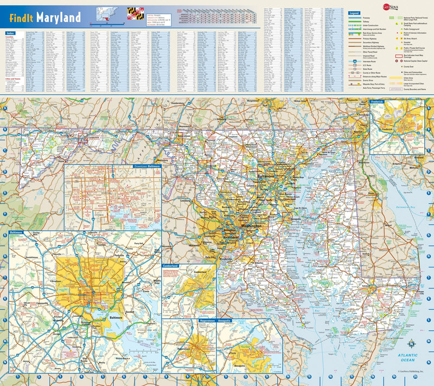Viewport: 434px width, 386px height.
Task: Click the mileage chart table in header
Action: click(x=216, y=16)
